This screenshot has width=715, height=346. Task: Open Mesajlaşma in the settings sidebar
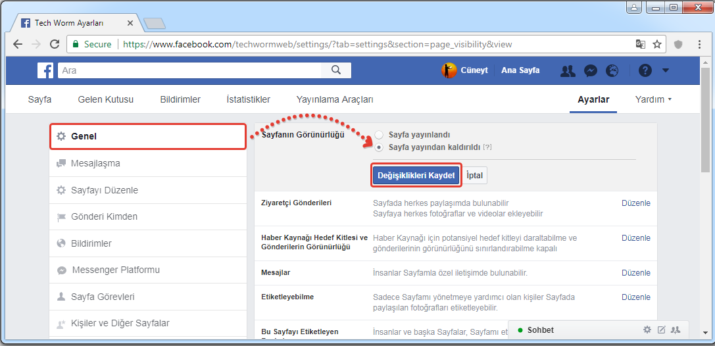[x=95, y=164]
